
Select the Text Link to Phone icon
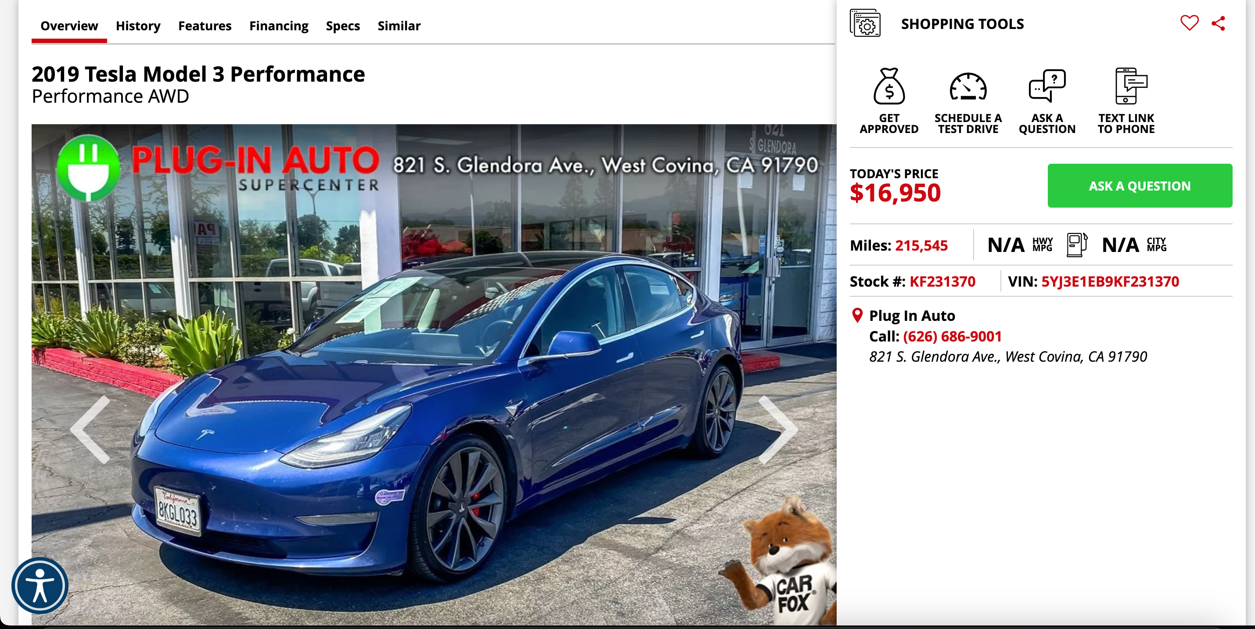pyautogui.click(x=1131, y=86)
